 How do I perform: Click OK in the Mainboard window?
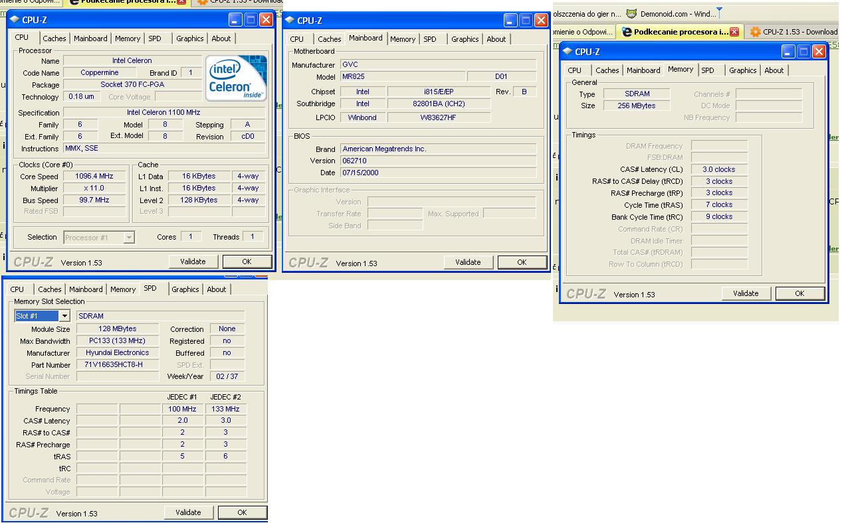coord(522,262)
